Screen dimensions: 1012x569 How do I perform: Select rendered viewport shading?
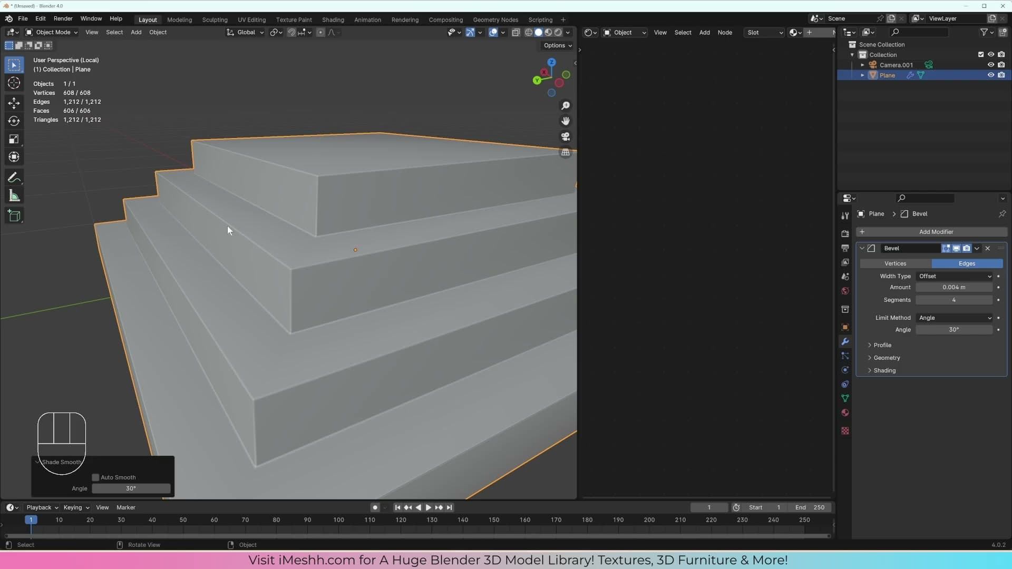click(x=558, y=33)
